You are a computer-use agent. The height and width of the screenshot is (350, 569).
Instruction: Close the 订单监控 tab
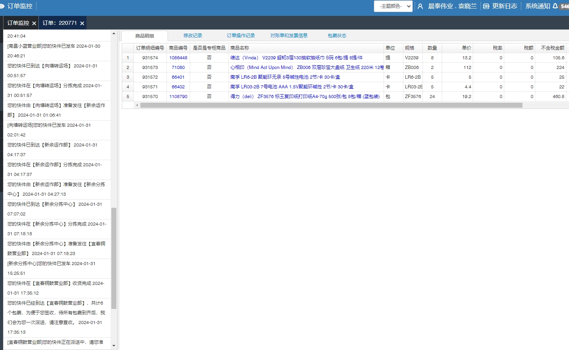click(x=34, y=23)
